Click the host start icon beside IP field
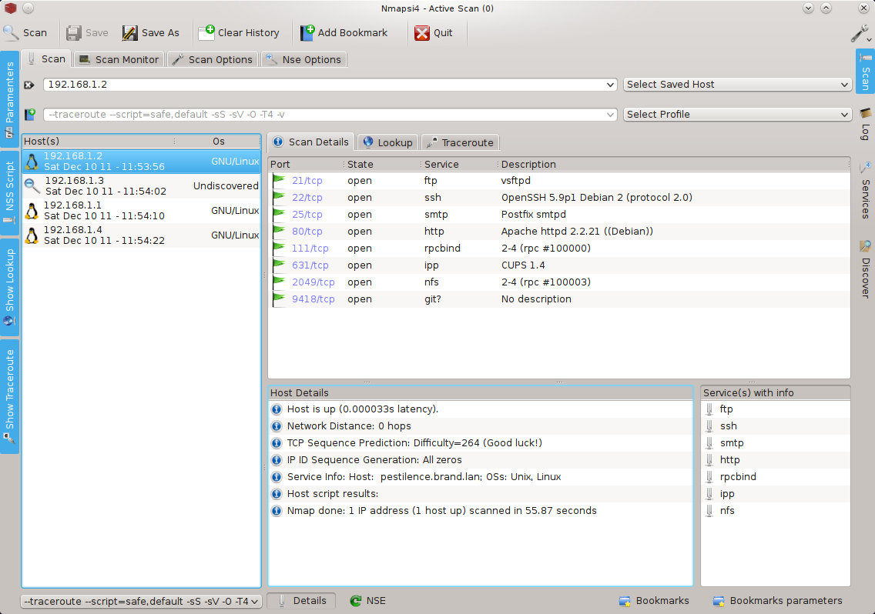The height and width of the screenshot is (614, 875). [29, 85]
